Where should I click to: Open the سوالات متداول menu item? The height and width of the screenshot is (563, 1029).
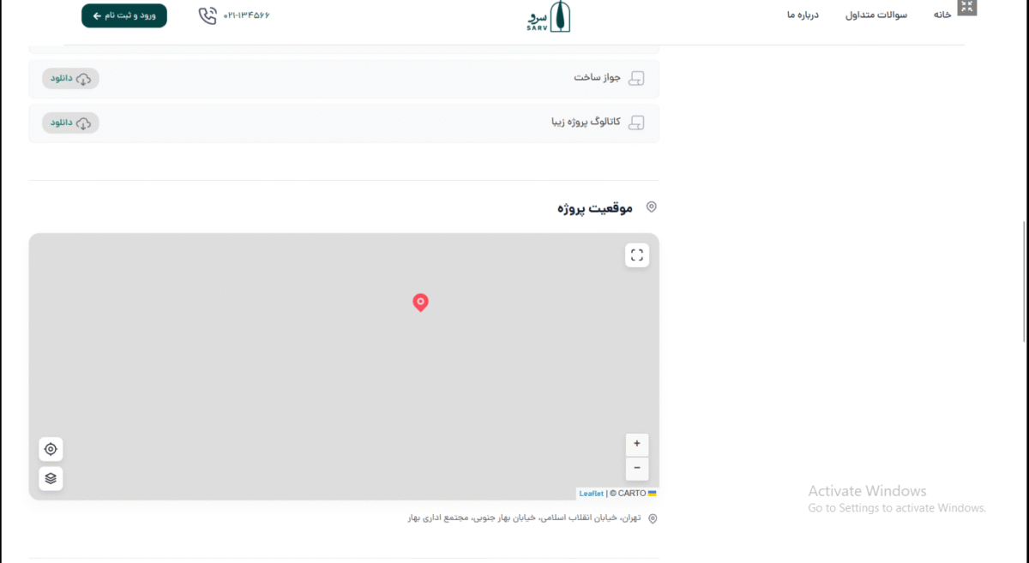[x=876, y=15]
